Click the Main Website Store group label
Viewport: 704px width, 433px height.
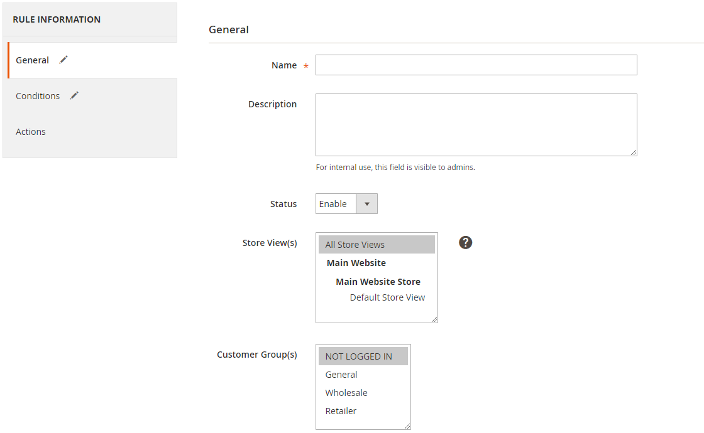click(378, 282)
